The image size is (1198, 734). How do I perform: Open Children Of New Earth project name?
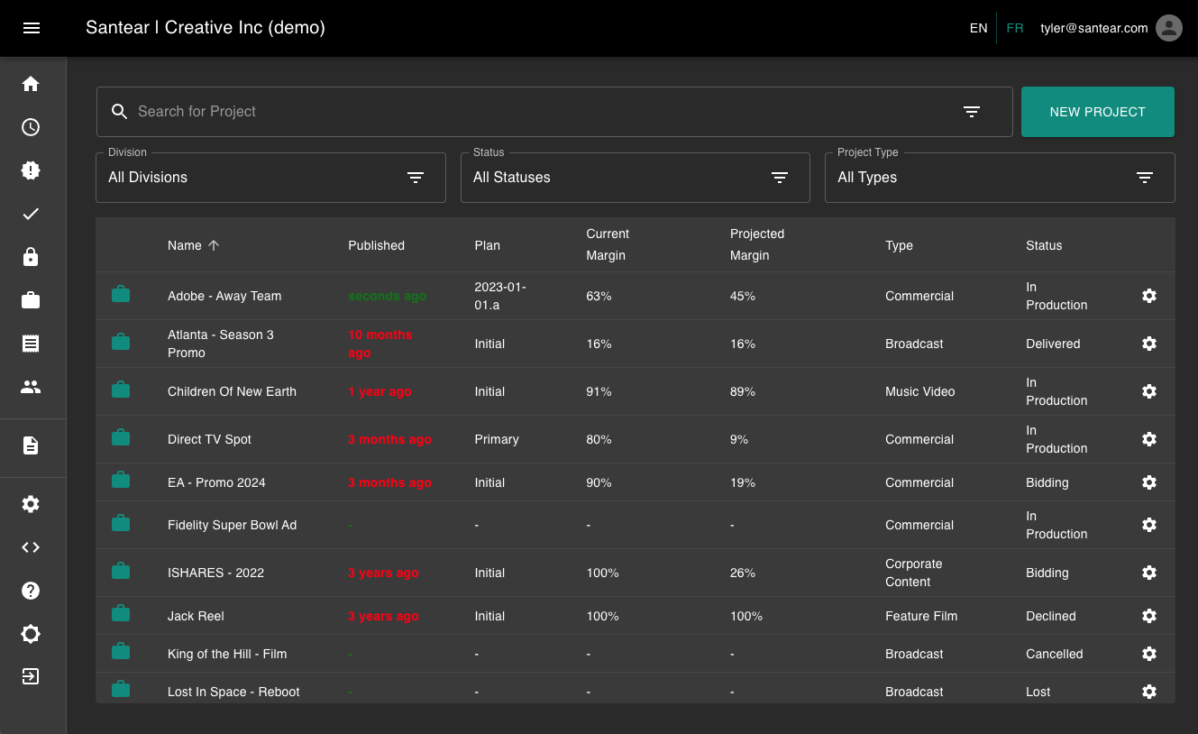point(232,391)
